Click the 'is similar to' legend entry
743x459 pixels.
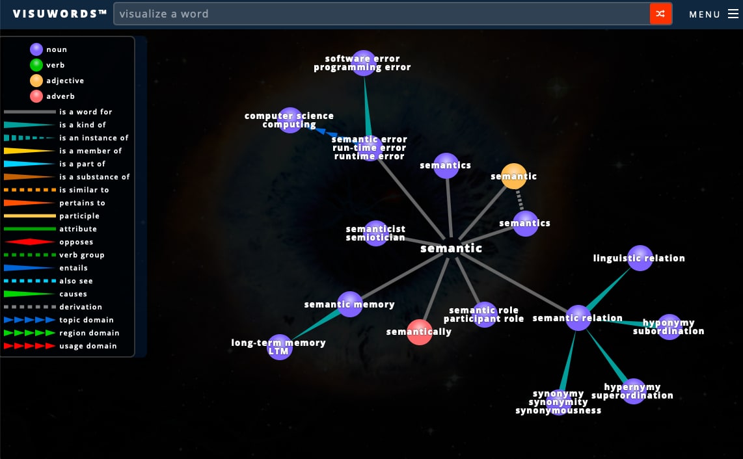coord(57,190)
